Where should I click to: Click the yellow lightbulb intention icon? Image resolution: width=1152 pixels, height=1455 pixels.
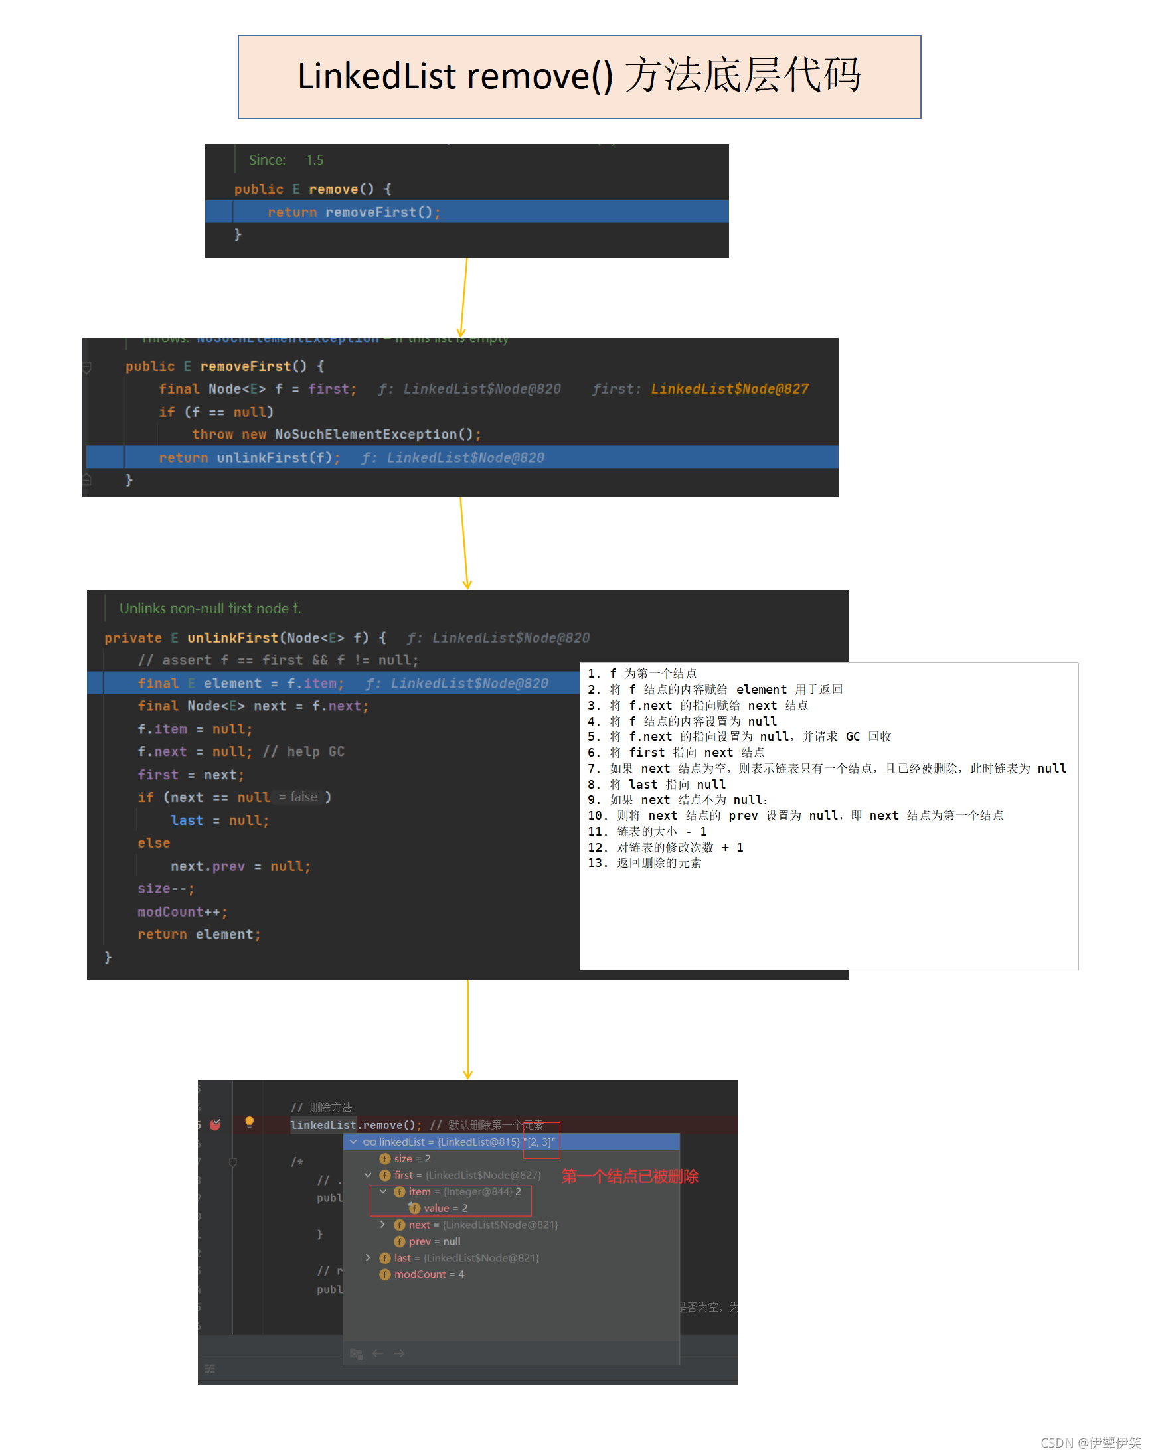point(249,1122)
